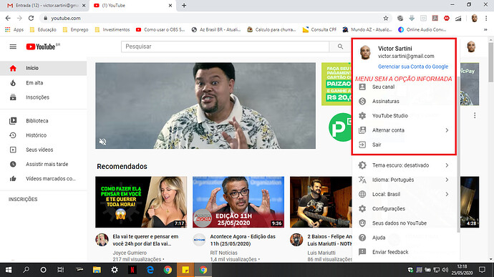This screenshot has height=277, width=494.
Task: Open File Explorer from taskbar
Action: tap(97, 270)
